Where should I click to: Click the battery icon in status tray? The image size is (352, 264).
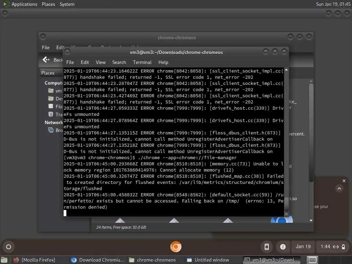pyautogui.click(x=343, y=247)
